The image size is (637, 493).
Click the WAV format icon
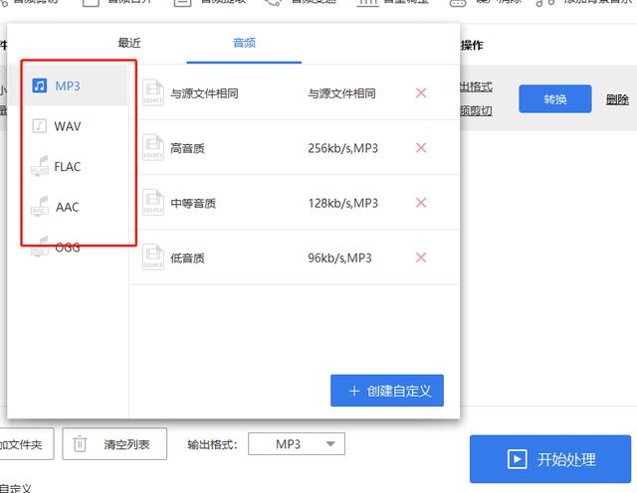(x=40, y=126)
